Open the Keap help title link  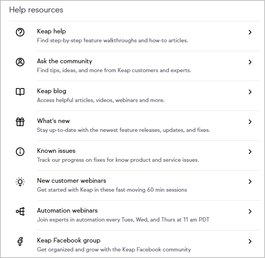coord(51,31)
